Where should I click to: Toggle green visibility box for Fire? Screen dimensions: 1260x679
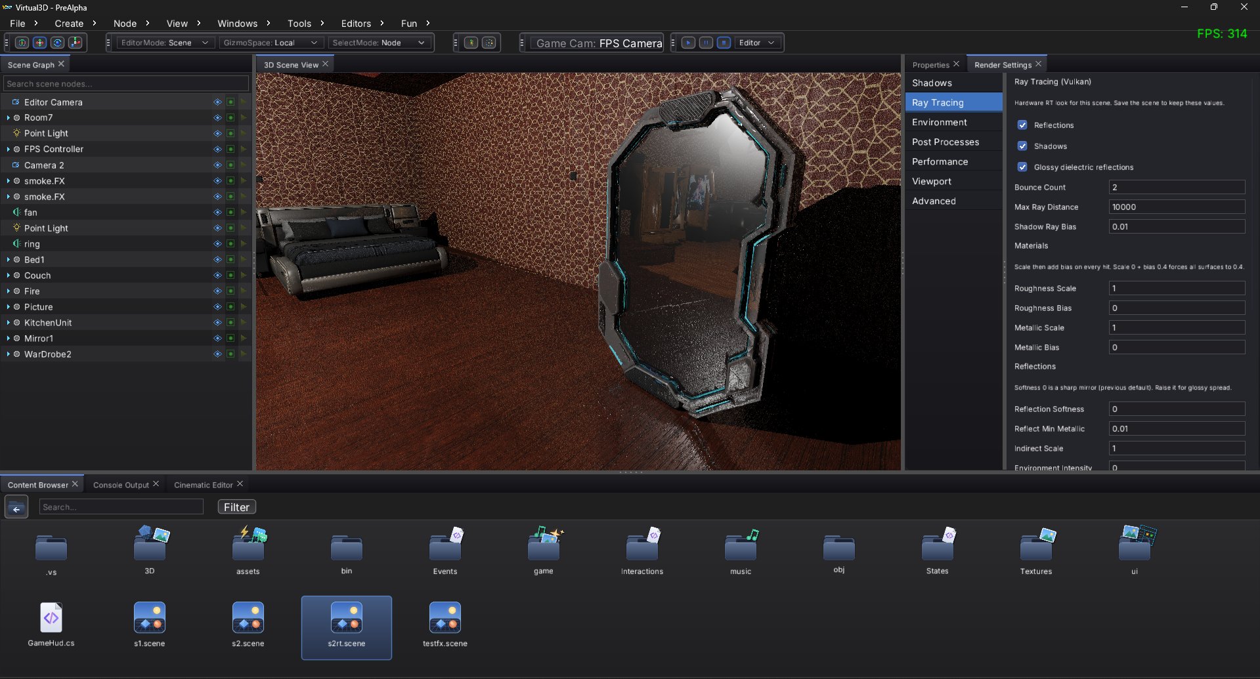click(x=230, y=291)
